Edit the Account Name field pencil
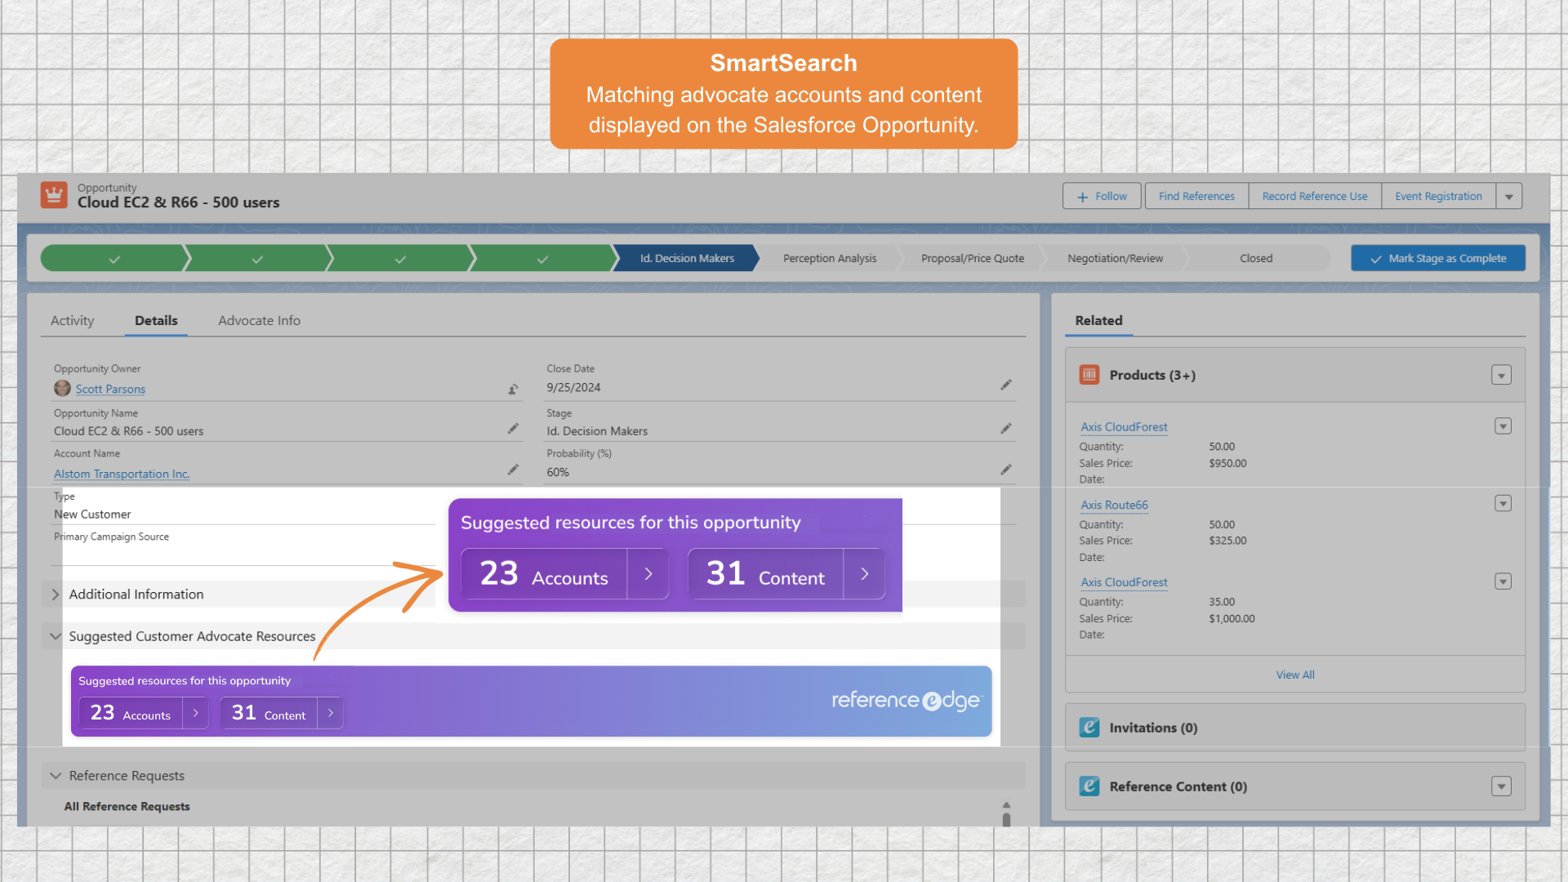The height and width of the screenshot is (882, 1568). (x=513, y=470)
